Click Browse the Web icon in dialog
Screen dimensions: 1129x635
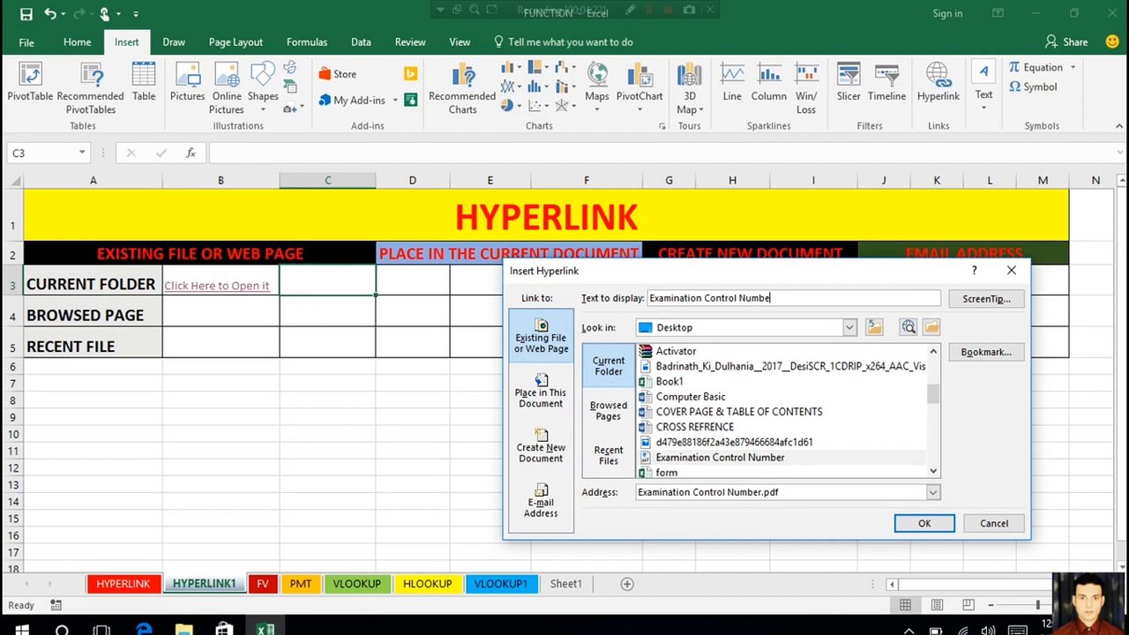pos(908,327)
